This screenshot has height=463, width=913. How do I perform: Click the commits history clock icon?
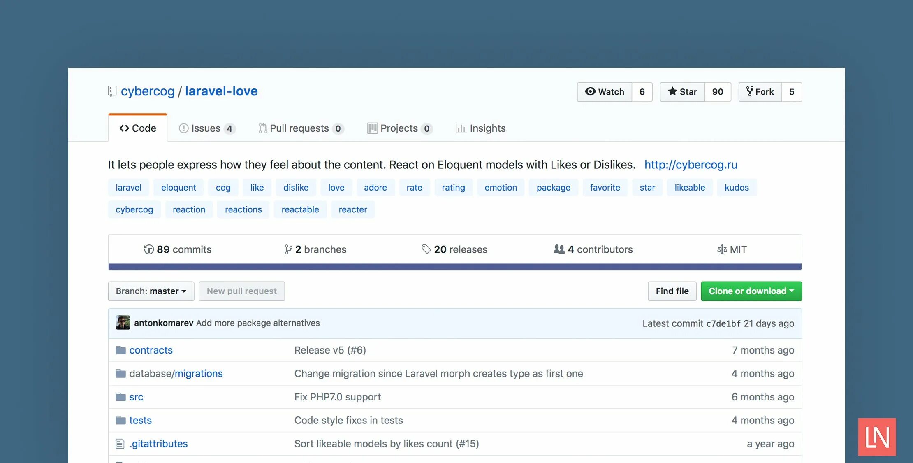point(148,249)
